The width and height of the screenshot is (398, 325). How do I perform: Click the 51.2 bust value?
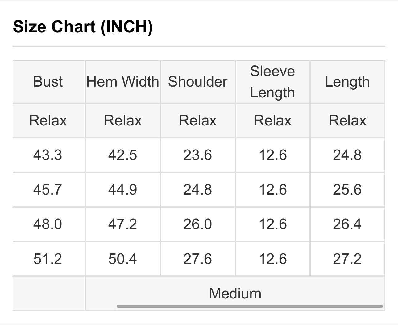[x=48, y=259]
